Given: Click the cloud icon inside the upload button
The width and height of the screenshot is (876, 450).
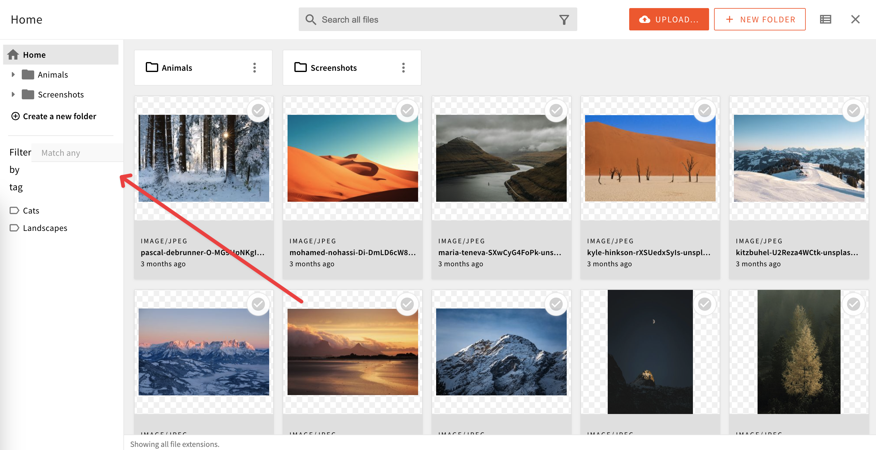Looking at the screenshot, I should click(644, 19).
